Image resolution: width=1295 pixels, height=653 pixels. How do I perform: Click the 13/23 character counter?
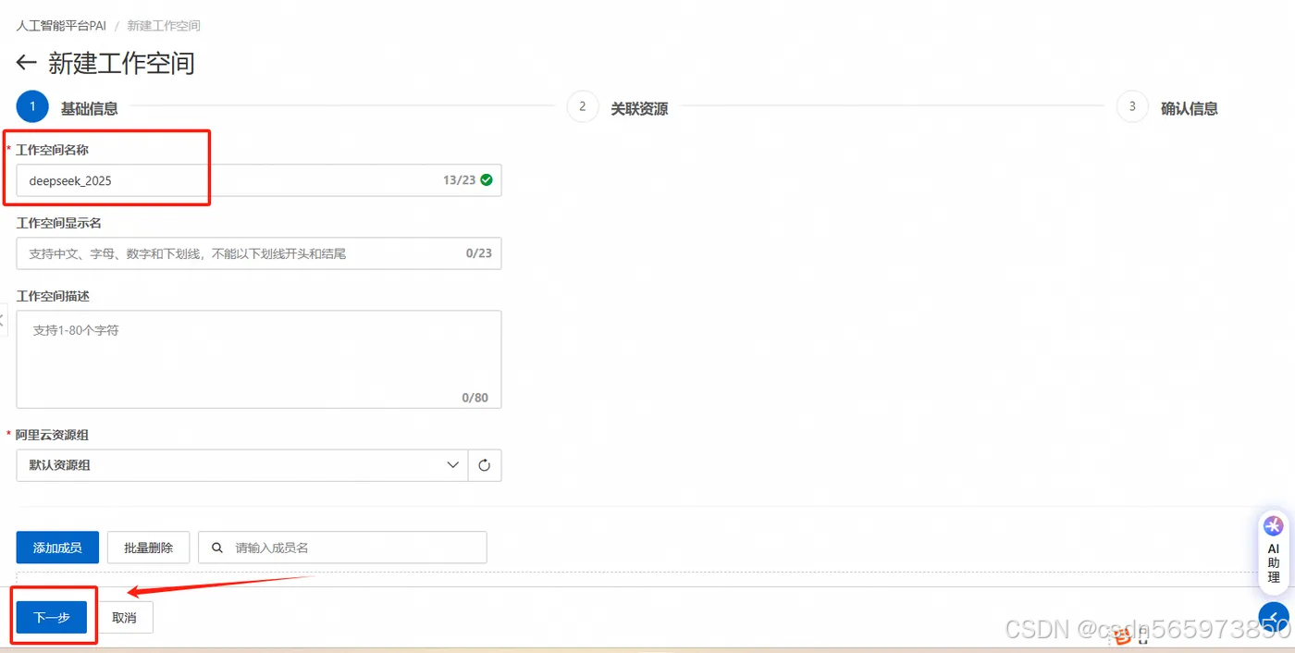[x=459, y=180]
